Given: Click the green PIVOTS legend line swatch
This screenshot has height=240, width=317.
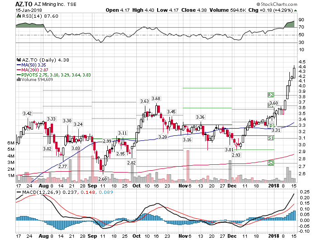Looking at the screenshot, I should (19, 75).
